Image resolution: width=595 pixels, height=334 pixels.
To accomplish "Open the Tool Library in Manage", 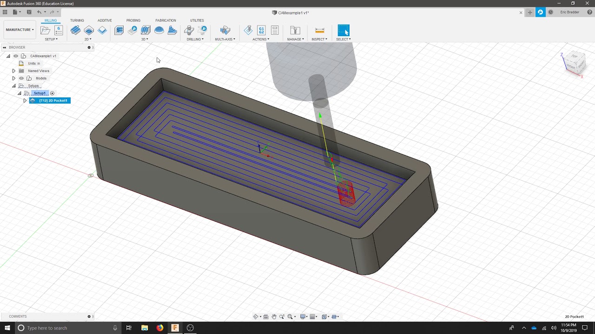I will (x=295, y=31).
